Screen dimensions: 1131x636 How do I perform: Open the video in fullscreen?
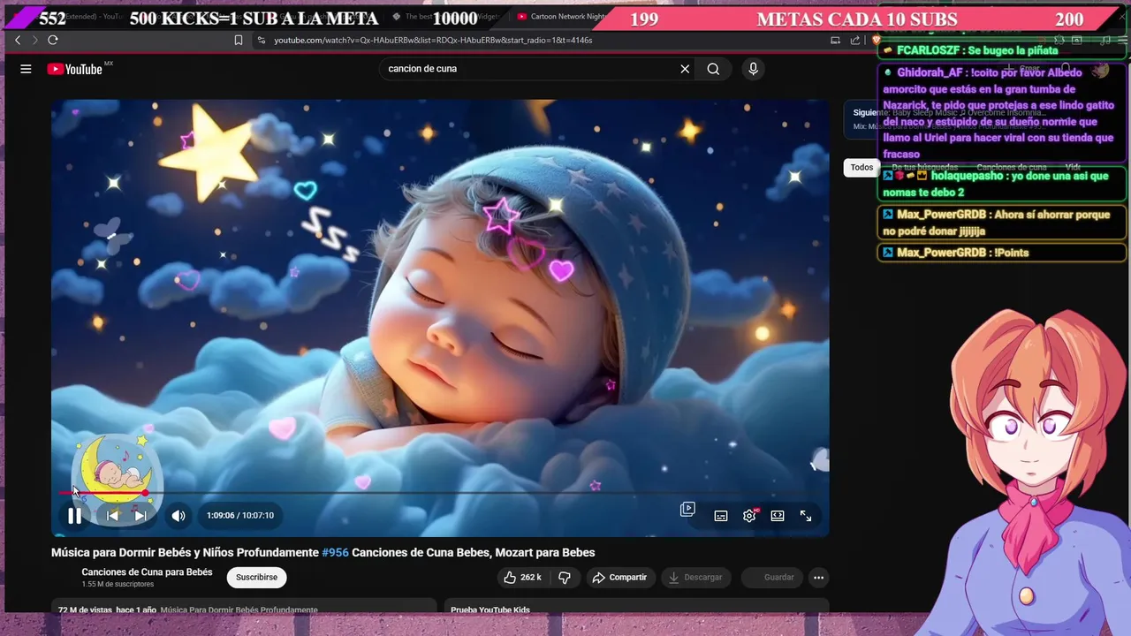[x=806, y=516]
